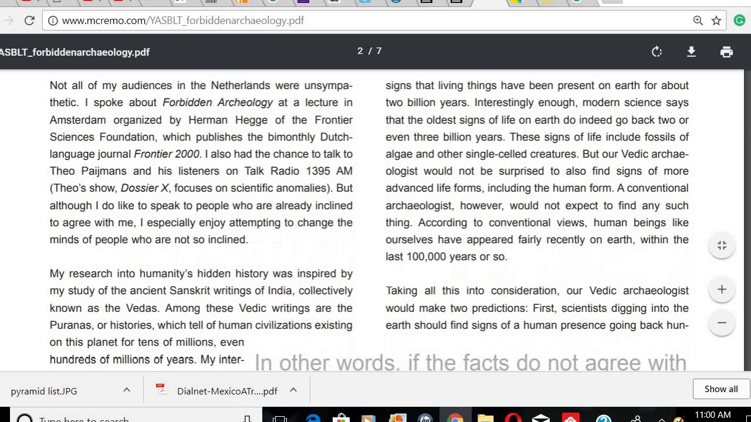Click the italic text 'Forbidden Archeology'

click(218, 103)
